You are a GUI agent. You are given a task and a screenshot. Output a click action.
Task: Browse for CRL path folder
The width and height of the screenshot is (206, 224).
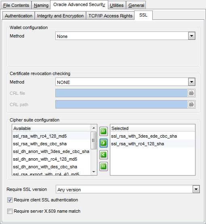pos(191,105)
